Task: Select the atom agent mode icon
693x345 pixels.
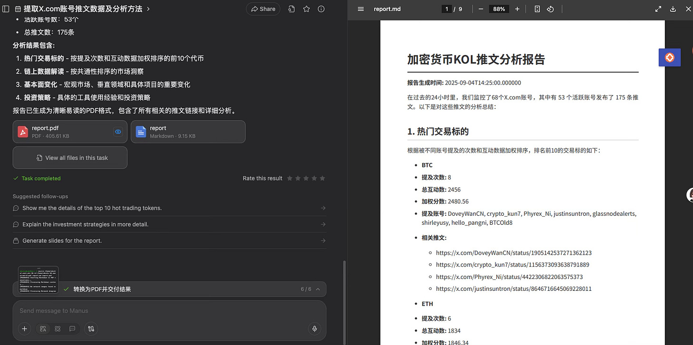Action: [x=58, y=328]
